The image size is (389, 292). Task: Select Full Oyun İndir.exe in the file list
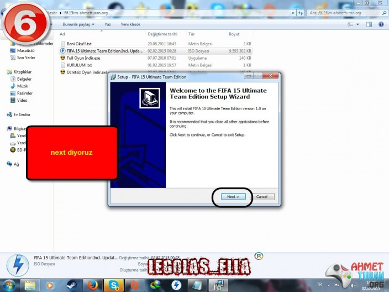pyautogui.click(x=83, y=58)
